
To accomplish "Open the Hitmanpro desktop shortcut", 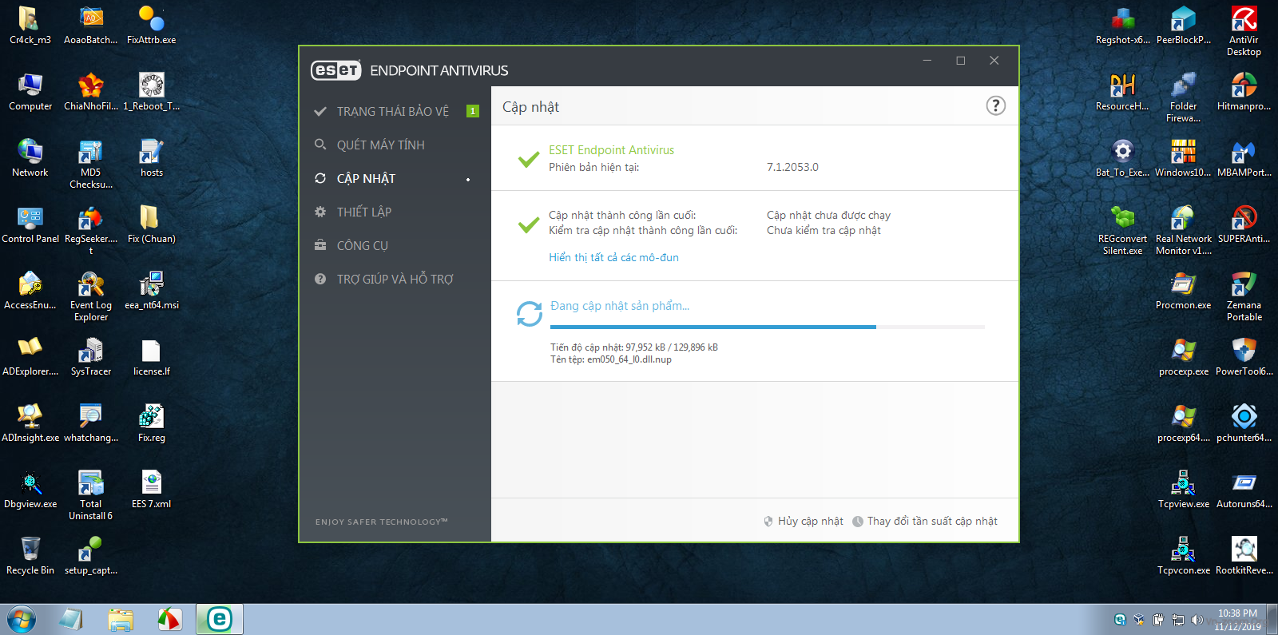I will pos(1244,86).
